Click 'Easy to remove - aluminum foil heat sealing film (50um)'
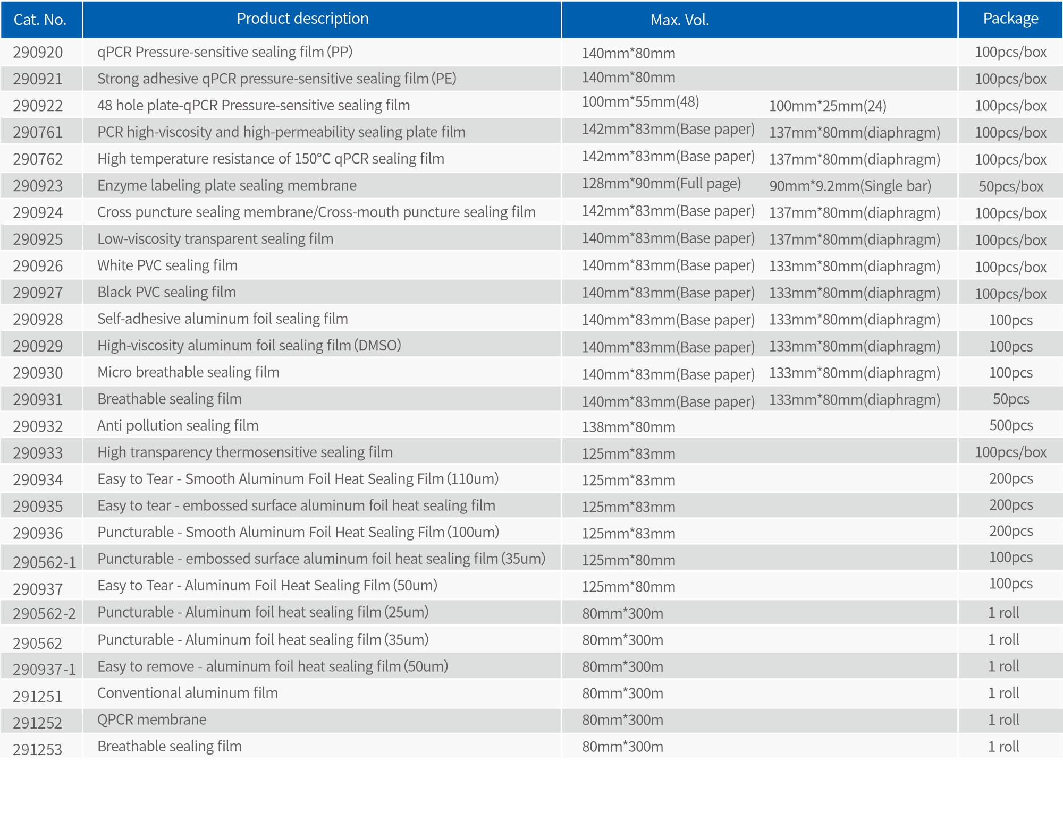This screenshot has height=814, width=1063. pyautogui.click(x=273, y=666)
